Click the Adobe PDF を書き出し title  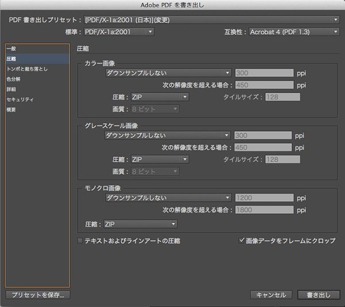172,5
